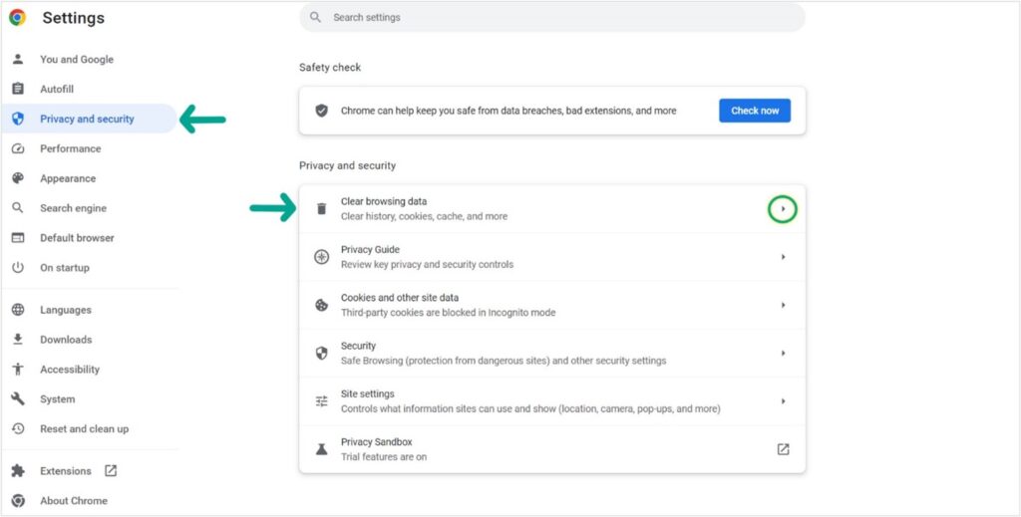Image resolution: width=1021 pixels, height=517 pixels.
Task: Click 'Trial features are on' text
Action: [x=384, y=456]
